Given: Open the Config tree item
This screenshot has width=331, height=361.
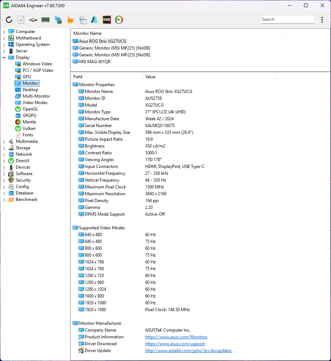Looking at the screenshot, I should point(19,187).
